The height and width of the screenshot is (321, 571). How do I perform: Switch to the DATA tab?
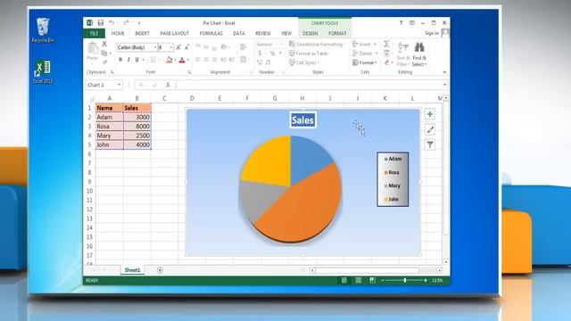(x=239, y=34)
